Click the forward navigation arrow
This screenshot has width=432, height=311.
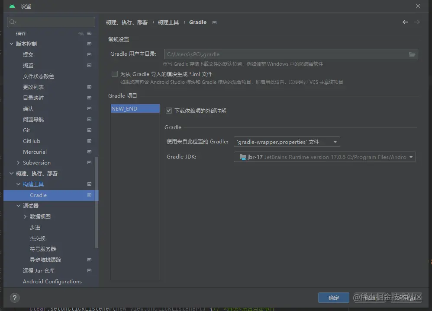click(x=417, y=22)
